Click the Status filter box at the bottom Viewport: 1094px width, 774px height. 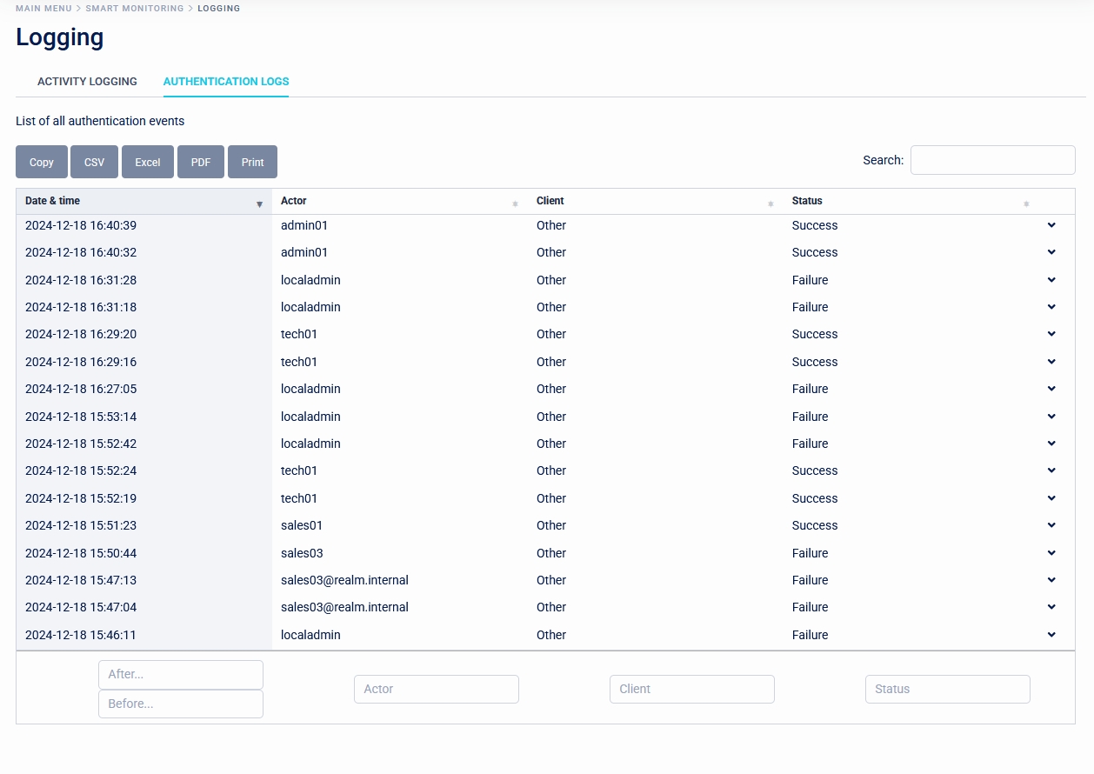pyautogui.click(x=947, y=689)
